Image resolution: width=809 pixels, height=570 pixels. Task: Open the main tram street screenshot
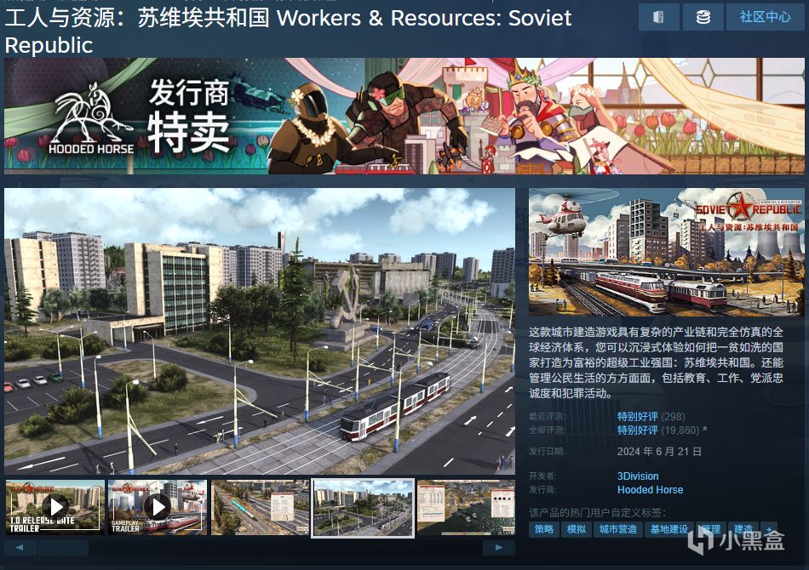point(260,331)
